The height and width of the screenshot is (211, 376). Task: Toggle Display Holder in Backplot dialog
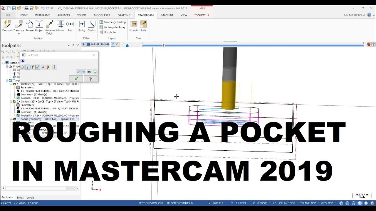point(33,67)
